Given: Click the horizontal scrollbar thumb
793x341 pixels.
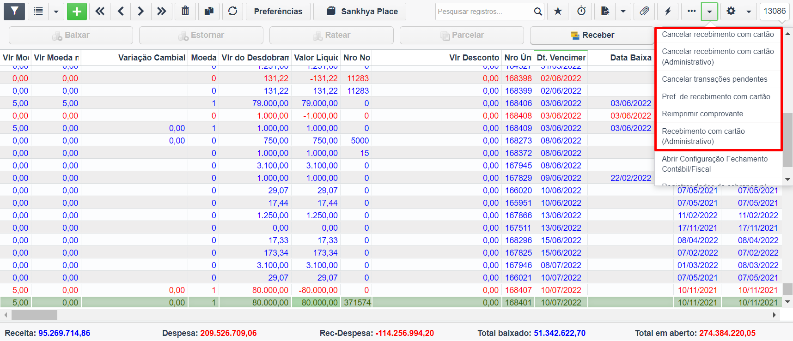Looking at the screenshot, I should coord(34,315).
